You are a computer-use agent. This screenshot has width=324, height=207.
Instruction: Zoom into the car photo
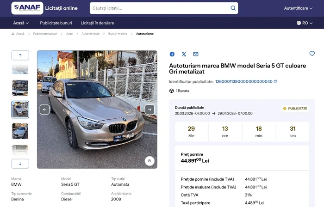[x=150, y=161]
